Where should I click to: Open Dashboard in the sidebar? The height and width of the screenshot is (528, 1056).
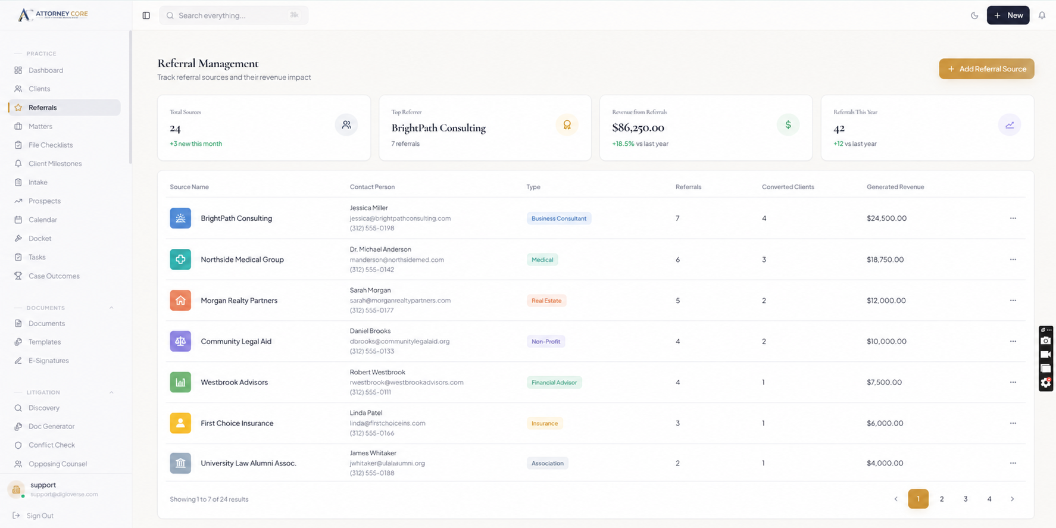tap(64, 70)
